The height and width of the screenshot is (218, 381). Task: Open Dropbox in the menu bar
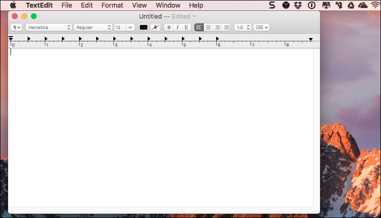coord(299,5)
